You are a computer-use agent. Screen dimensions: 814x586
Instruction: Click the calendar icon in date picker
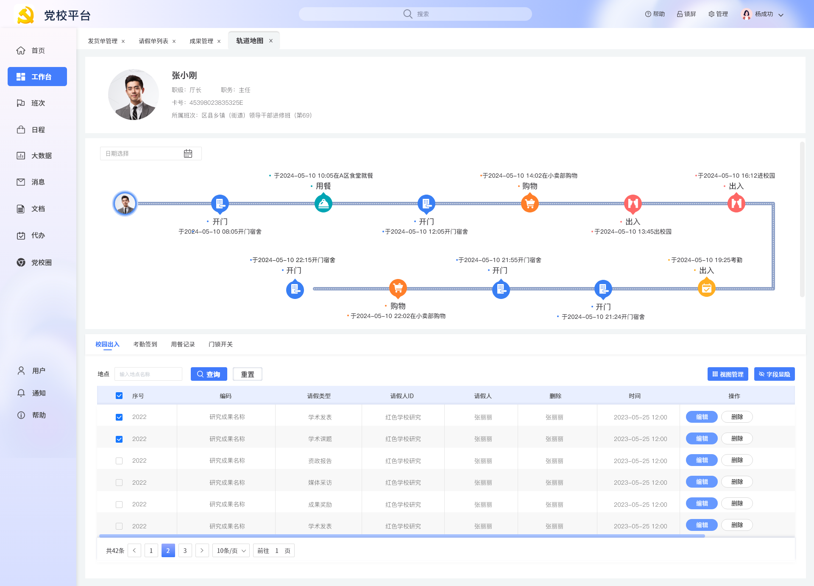click(x=188, y=153)
